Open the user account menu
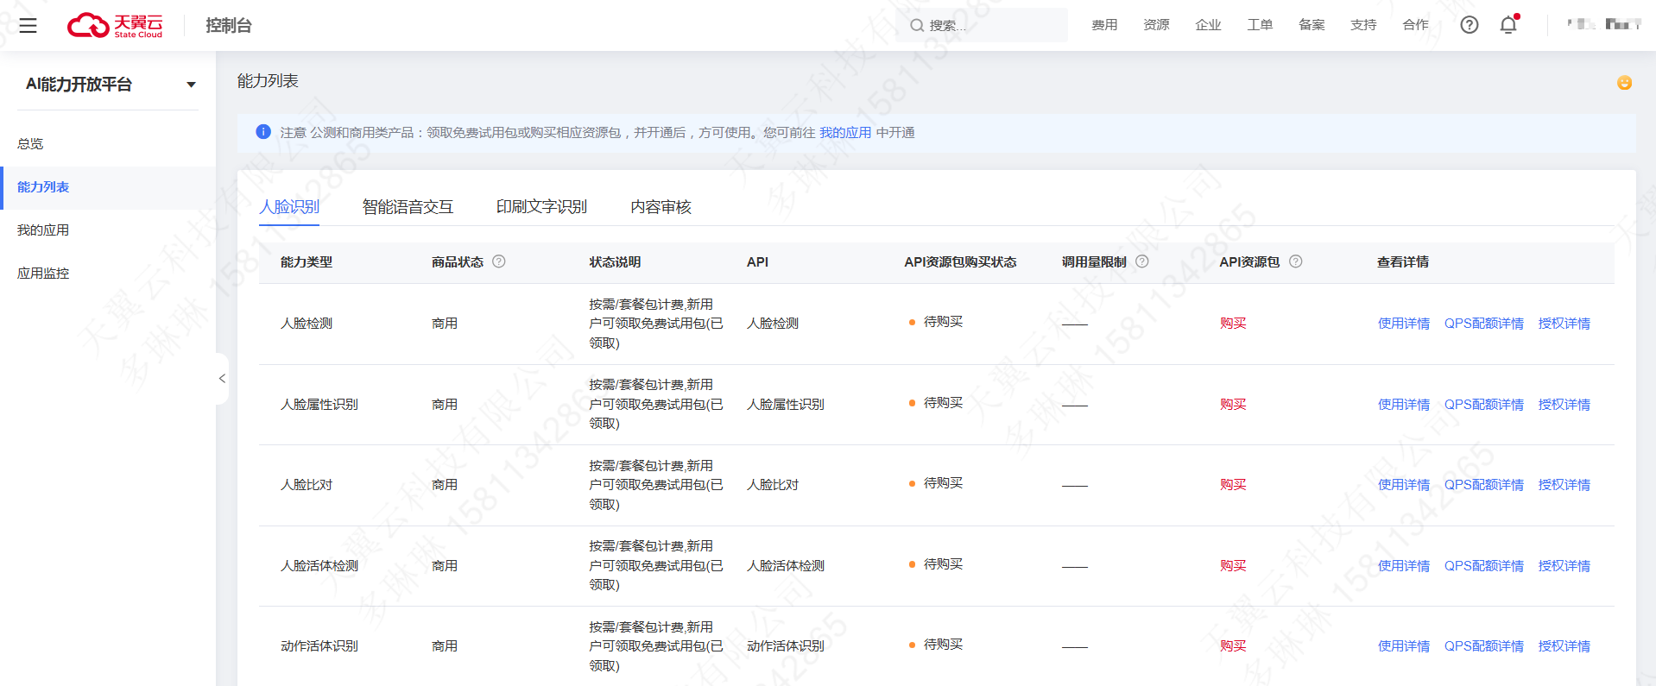 [x=1604, y=25]
